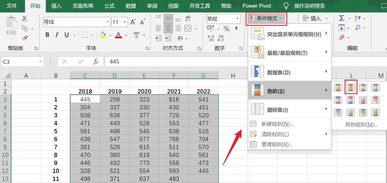387x183 pixels.
Task: Open 图标集(I) icon sets submenu
Action: 290,109
